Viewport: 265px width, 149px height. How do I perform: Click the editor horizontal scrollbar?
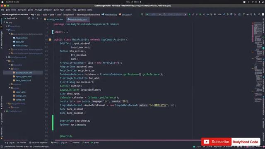(128, 140)
